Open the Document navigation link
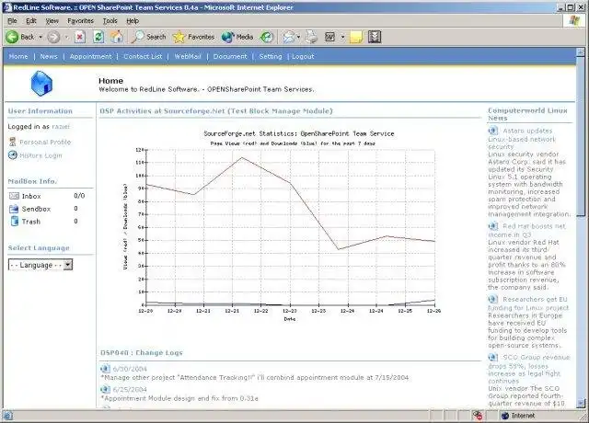589x423 pixels. point(230,56)
